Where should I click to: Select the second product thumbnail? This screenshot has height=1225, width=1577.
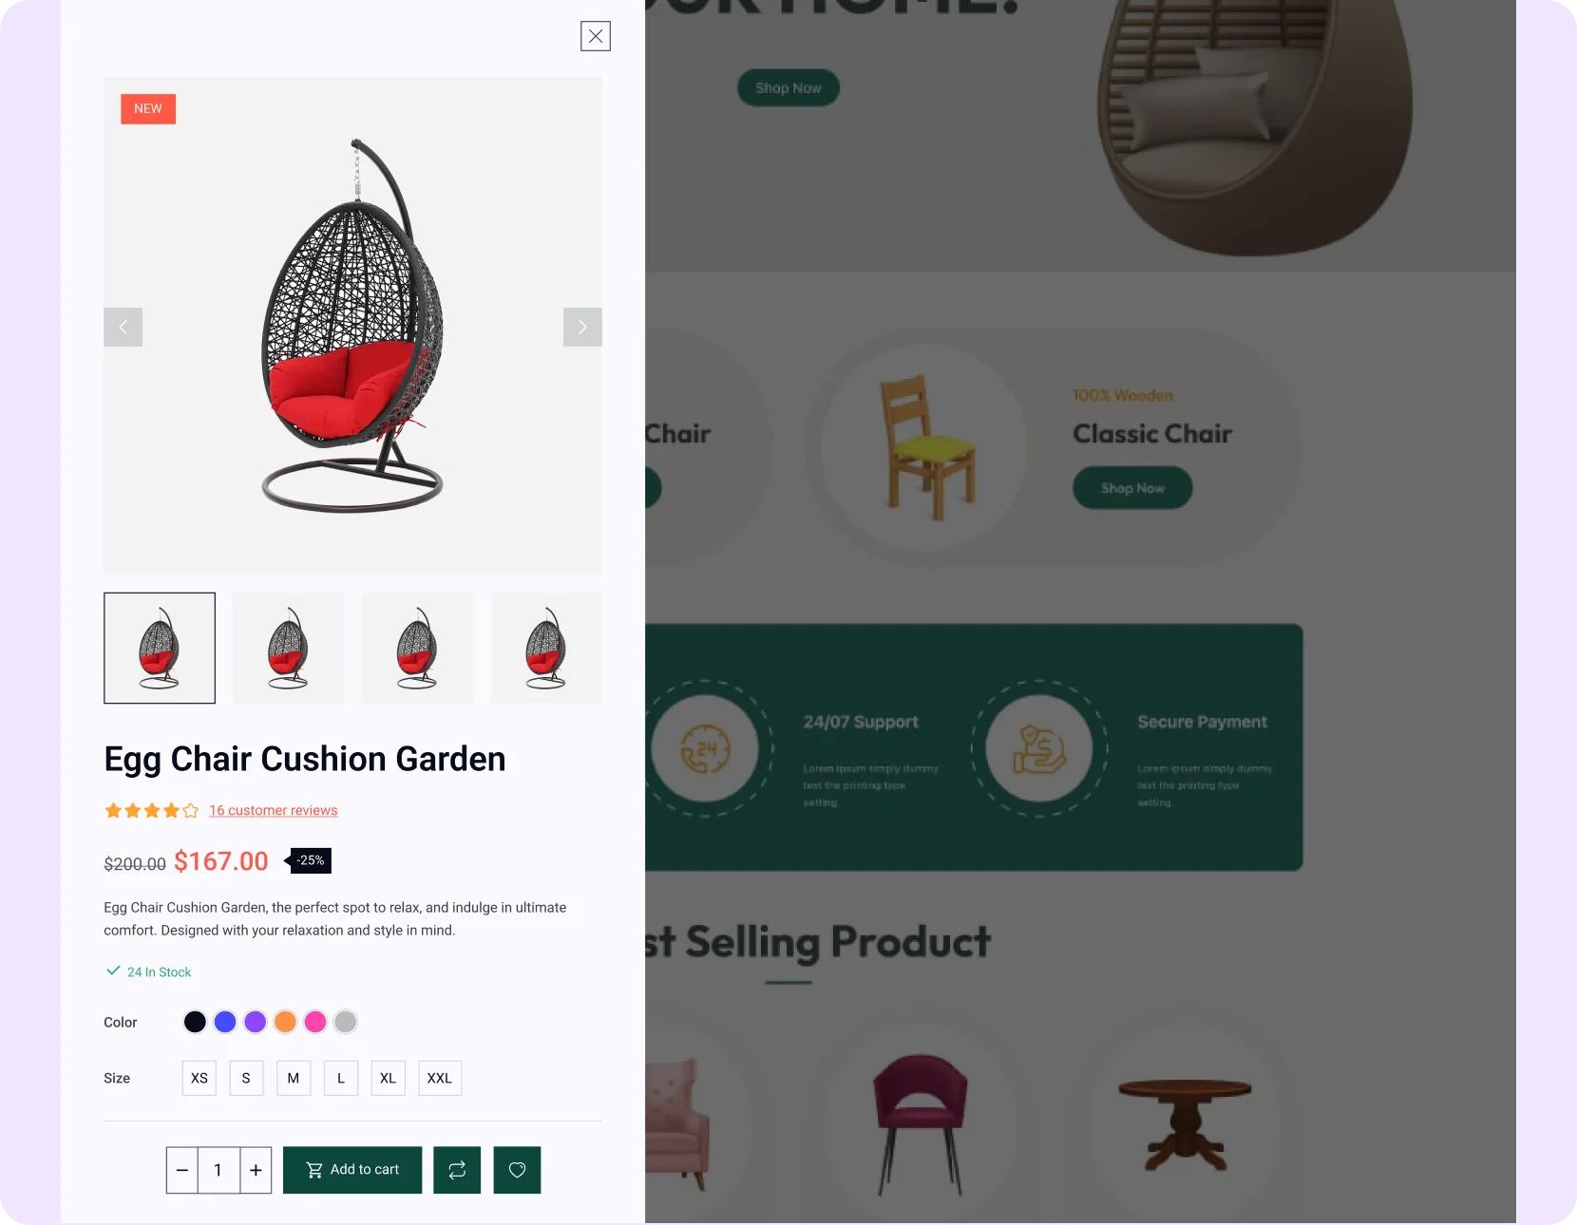[x=288, y=648]
